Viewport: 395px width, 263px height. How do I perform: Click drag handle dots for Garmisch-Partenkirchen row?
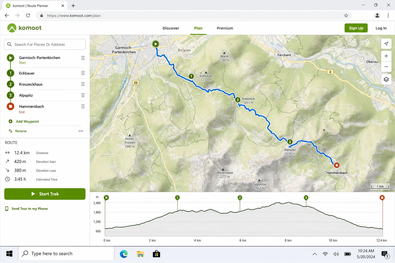[83, 58]
